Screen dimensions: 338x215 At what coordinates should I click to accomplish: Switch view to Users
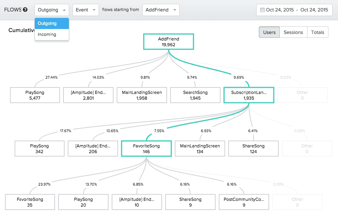pos(269,32)
